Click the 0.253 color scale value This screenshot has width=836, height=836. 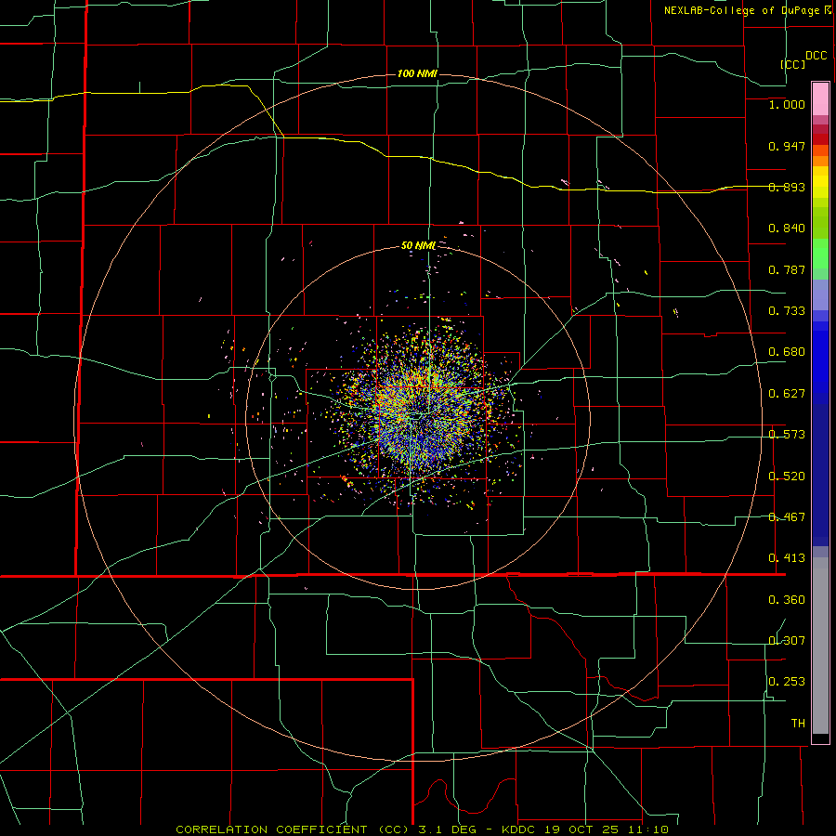787,682
